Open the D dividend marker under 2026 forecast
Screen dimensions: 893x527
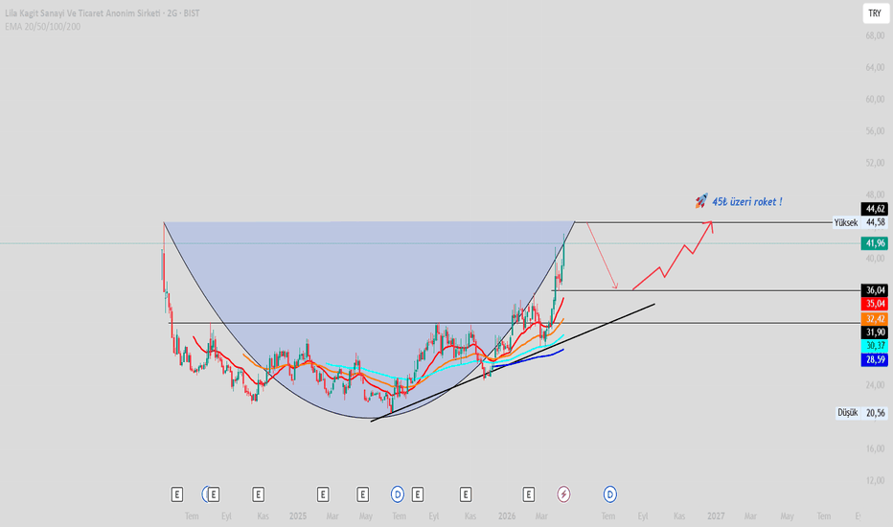click(610, 494)
